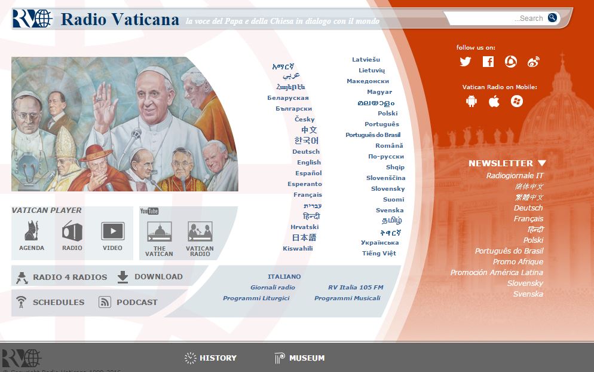Choose the Shqip language link
594x372 pixels.
tap(395, 167)
